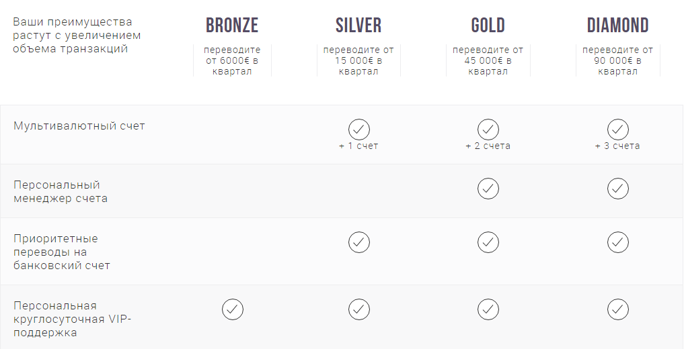
Task: Click the Silver priority transfers checkmark
Action: pyautogui.click(x=358, y=242)
